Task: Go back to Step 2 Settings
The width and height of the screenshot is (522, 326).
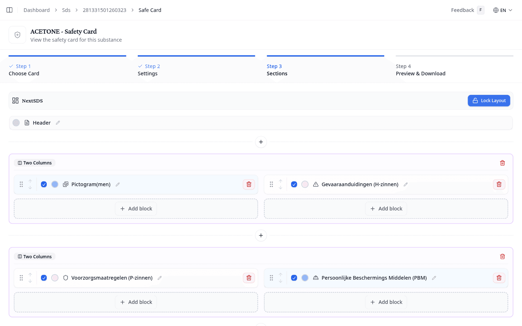Action: point(149,70)
